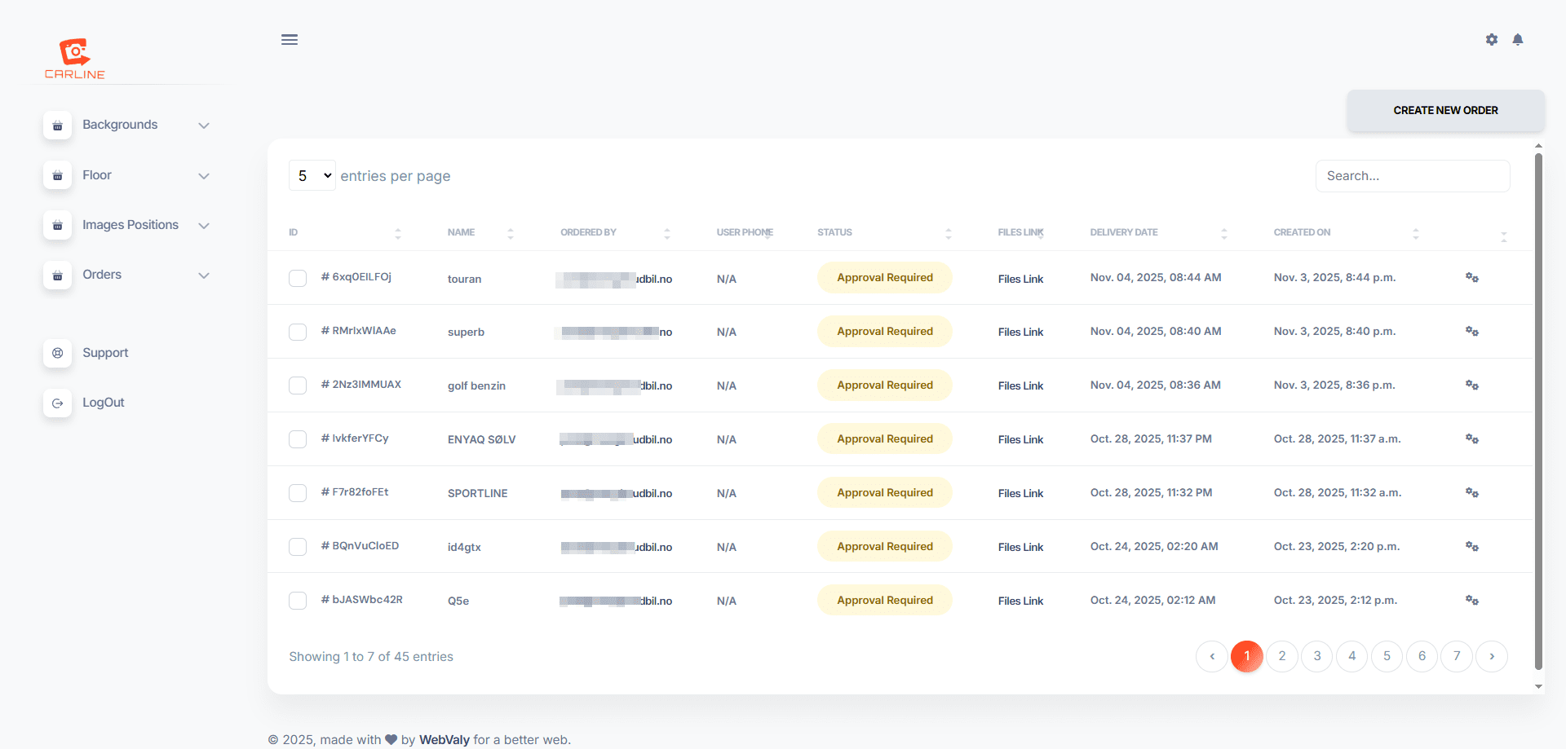
Task: Click the actions gear icon for Q5e order
Action: coord(1471,601)
